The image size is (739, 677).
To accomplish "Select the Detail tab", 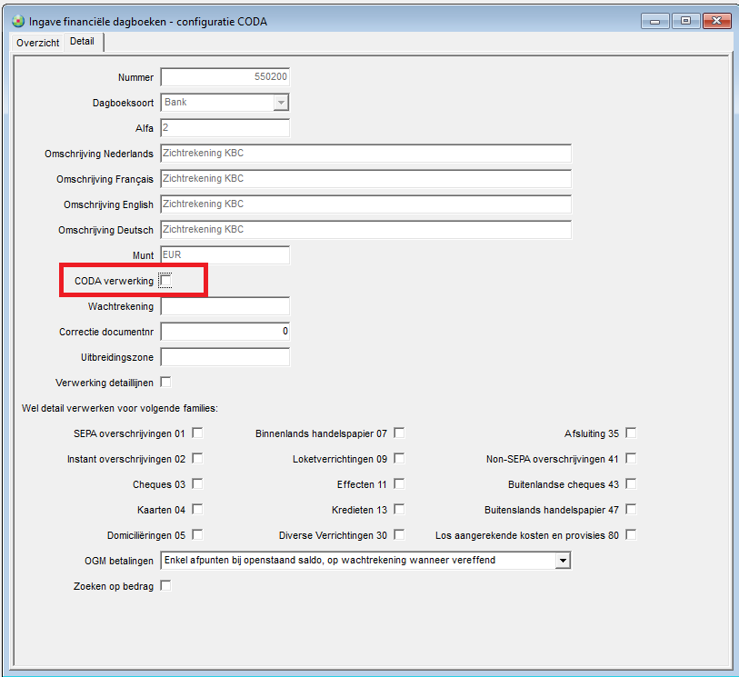I will (83, 42).
